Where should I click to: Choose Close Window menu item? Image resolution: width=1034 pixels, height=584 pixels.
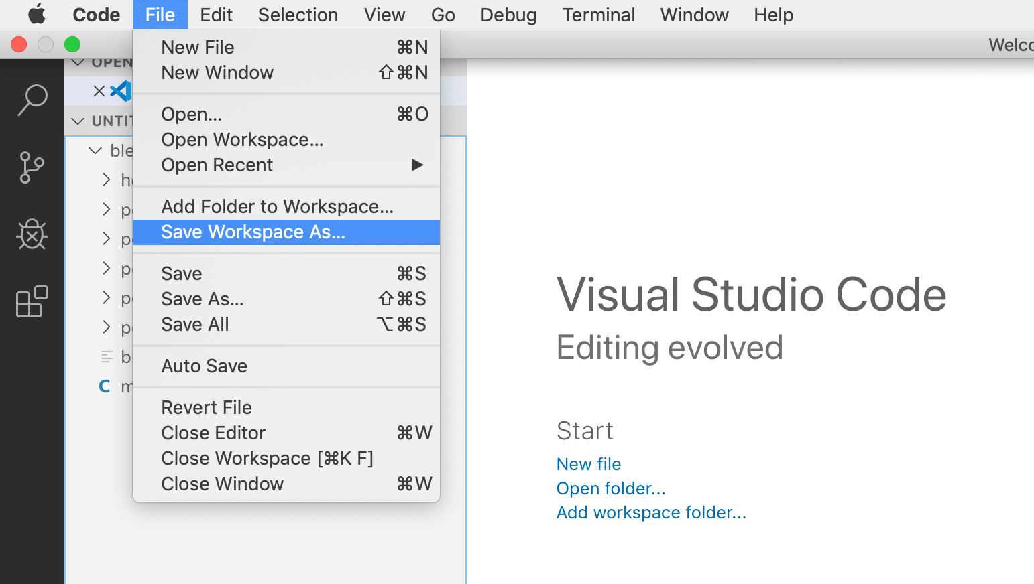point(286,484)
